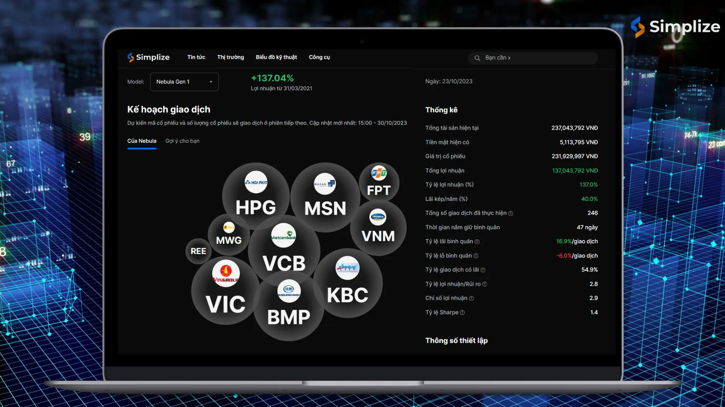The height and width of the screenshot is (407, 725).
Task: Click the Hoa Phat logo in HPG bubble
Action: point(256,182)
